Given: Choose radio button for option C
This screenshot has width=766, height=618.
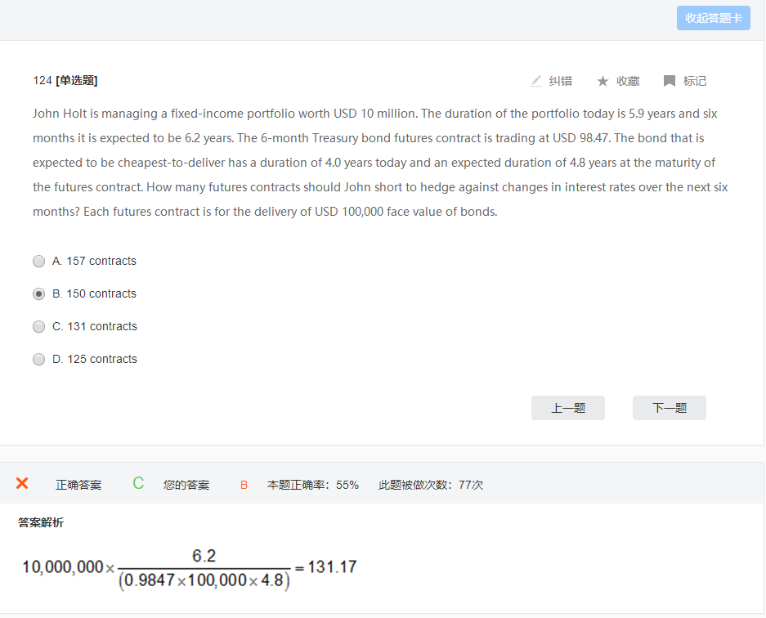Looking at the screenshot, I should [38, 327].
